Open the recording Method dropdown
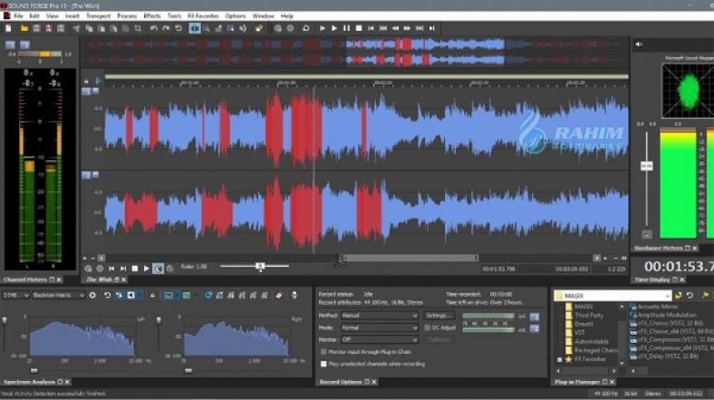Screen dimensions: 714x400 (x=379, y=315)
